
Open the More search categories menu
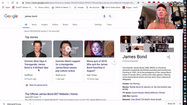click(x=75, y=24)
